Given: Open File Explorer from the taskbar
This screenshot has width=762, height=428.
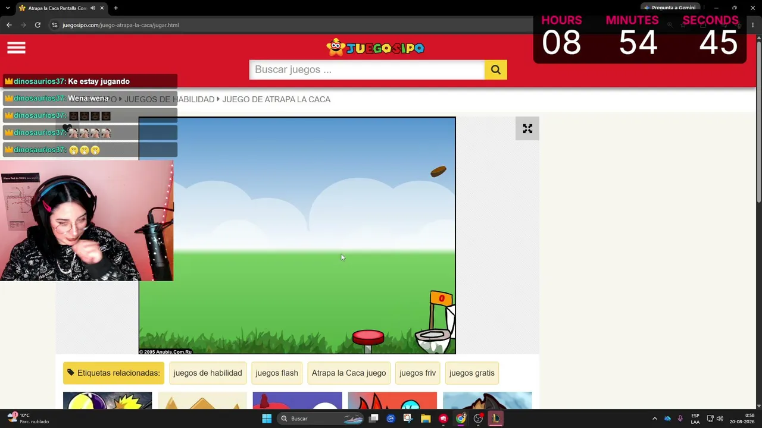Looking at the screenshot, I should pyautogui.click(x=426, y=418).
